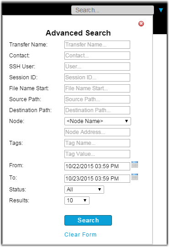This screenshot has width=169, height=247.
Task: Select the Contact input field
Action: pyautogui.click(x=97, y=56)
